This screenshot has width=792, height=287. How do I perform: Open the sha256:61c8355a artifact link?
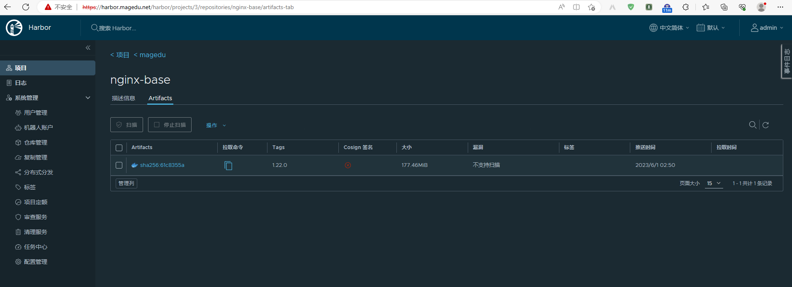pyautogui.click(x=162, y=165)
